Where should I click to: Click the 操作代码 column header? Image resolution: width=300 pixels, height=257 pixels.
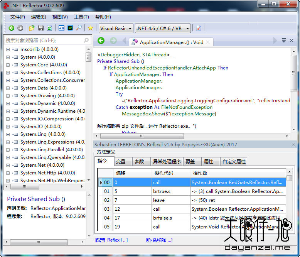[x=171, y=173]
